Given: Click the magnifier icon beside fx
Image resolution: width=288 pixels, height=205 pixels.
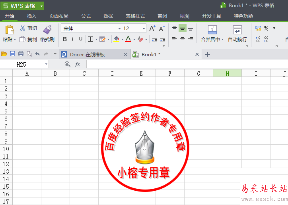Looking at the screenshot, I should 67,64.
